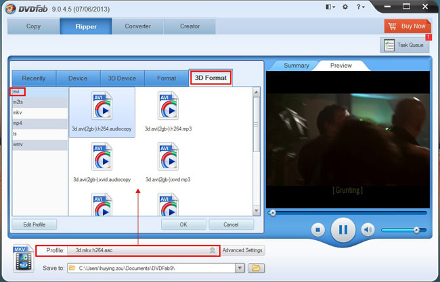The height and width of the screenshot is (282, 440).
Task: Select the 3D Format tab
Action: (x=211, y=78)
